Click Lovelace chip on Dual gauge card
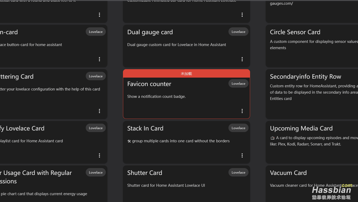Image resolution: width=358 pixels, height=202 pixels. tap(238, 32)
